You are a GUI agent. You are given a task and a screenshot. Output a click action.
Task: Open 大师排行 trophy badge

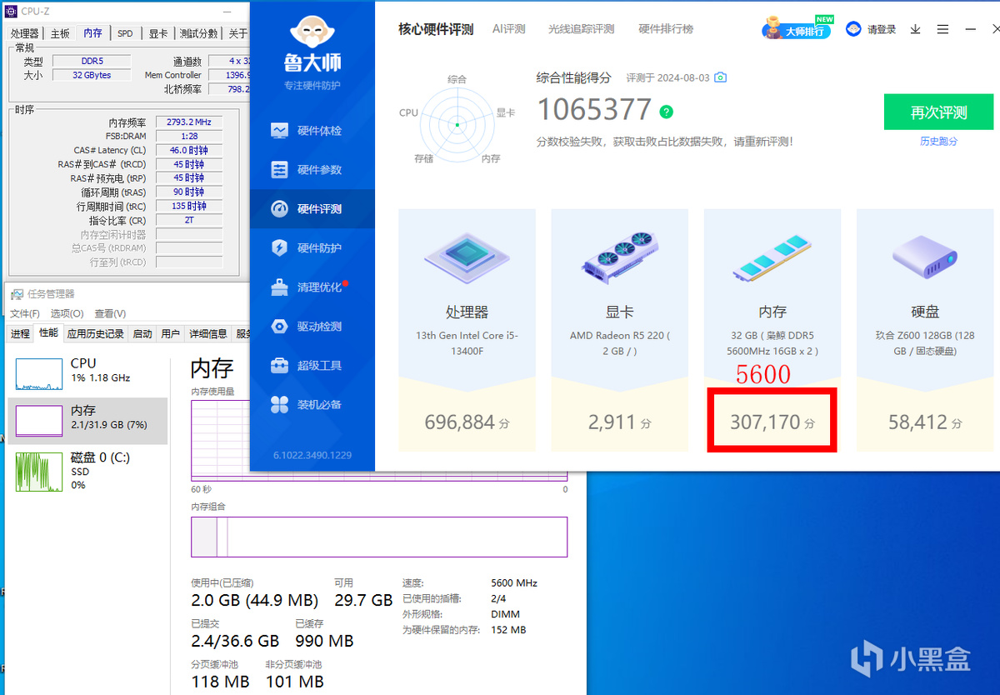[x=797, y=28]
